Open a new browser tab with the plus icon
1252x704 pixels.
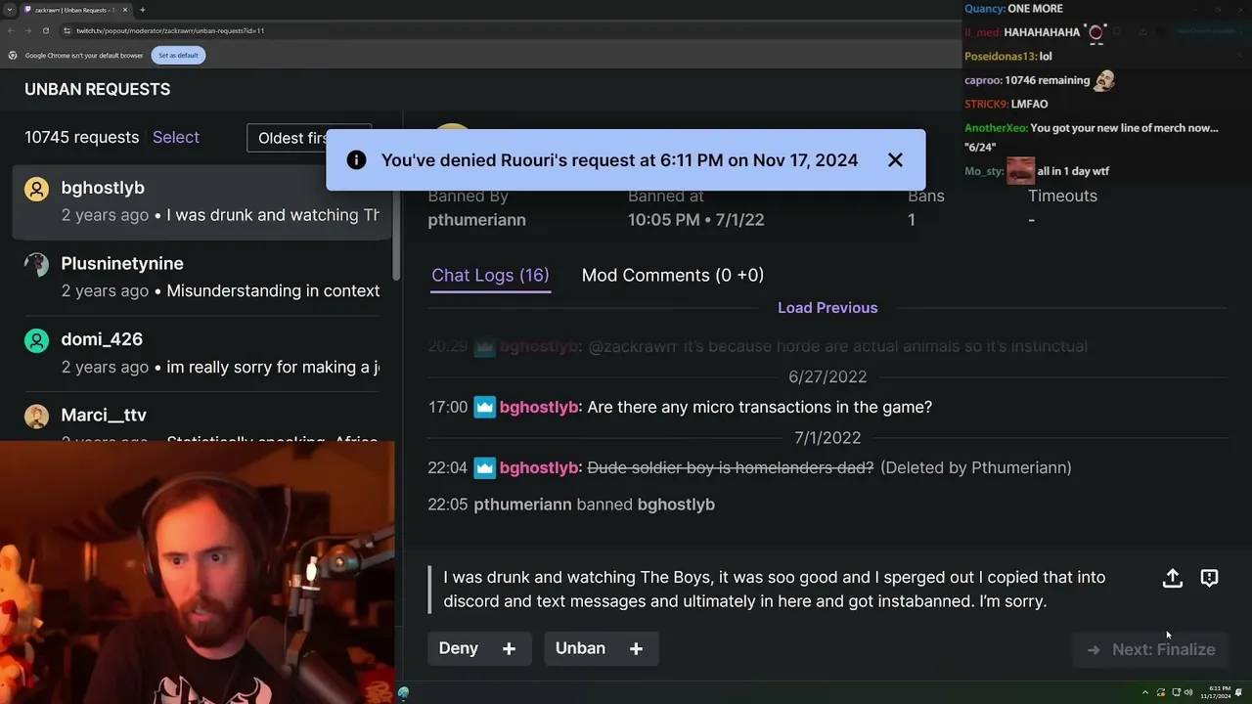tap(142, 10)
